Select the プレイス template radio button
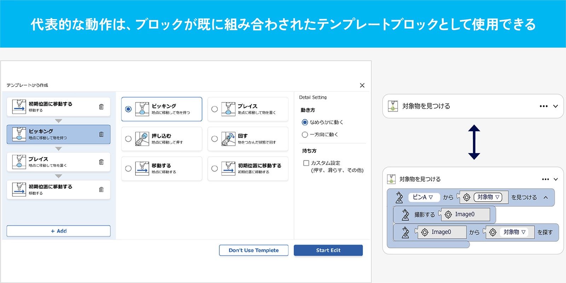Screen dimensions: 566x283 click(x=214, y=109)
